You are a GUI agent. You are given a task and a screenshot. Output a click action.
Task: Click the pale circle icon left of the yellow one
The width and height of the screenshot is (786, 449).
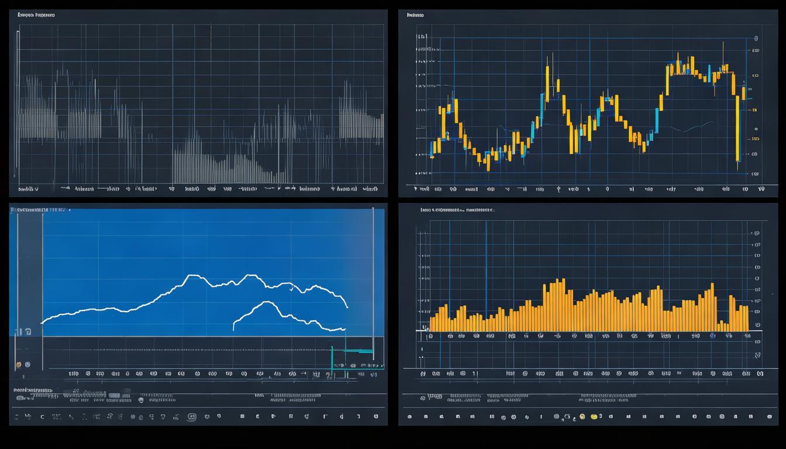click(582, 417)
